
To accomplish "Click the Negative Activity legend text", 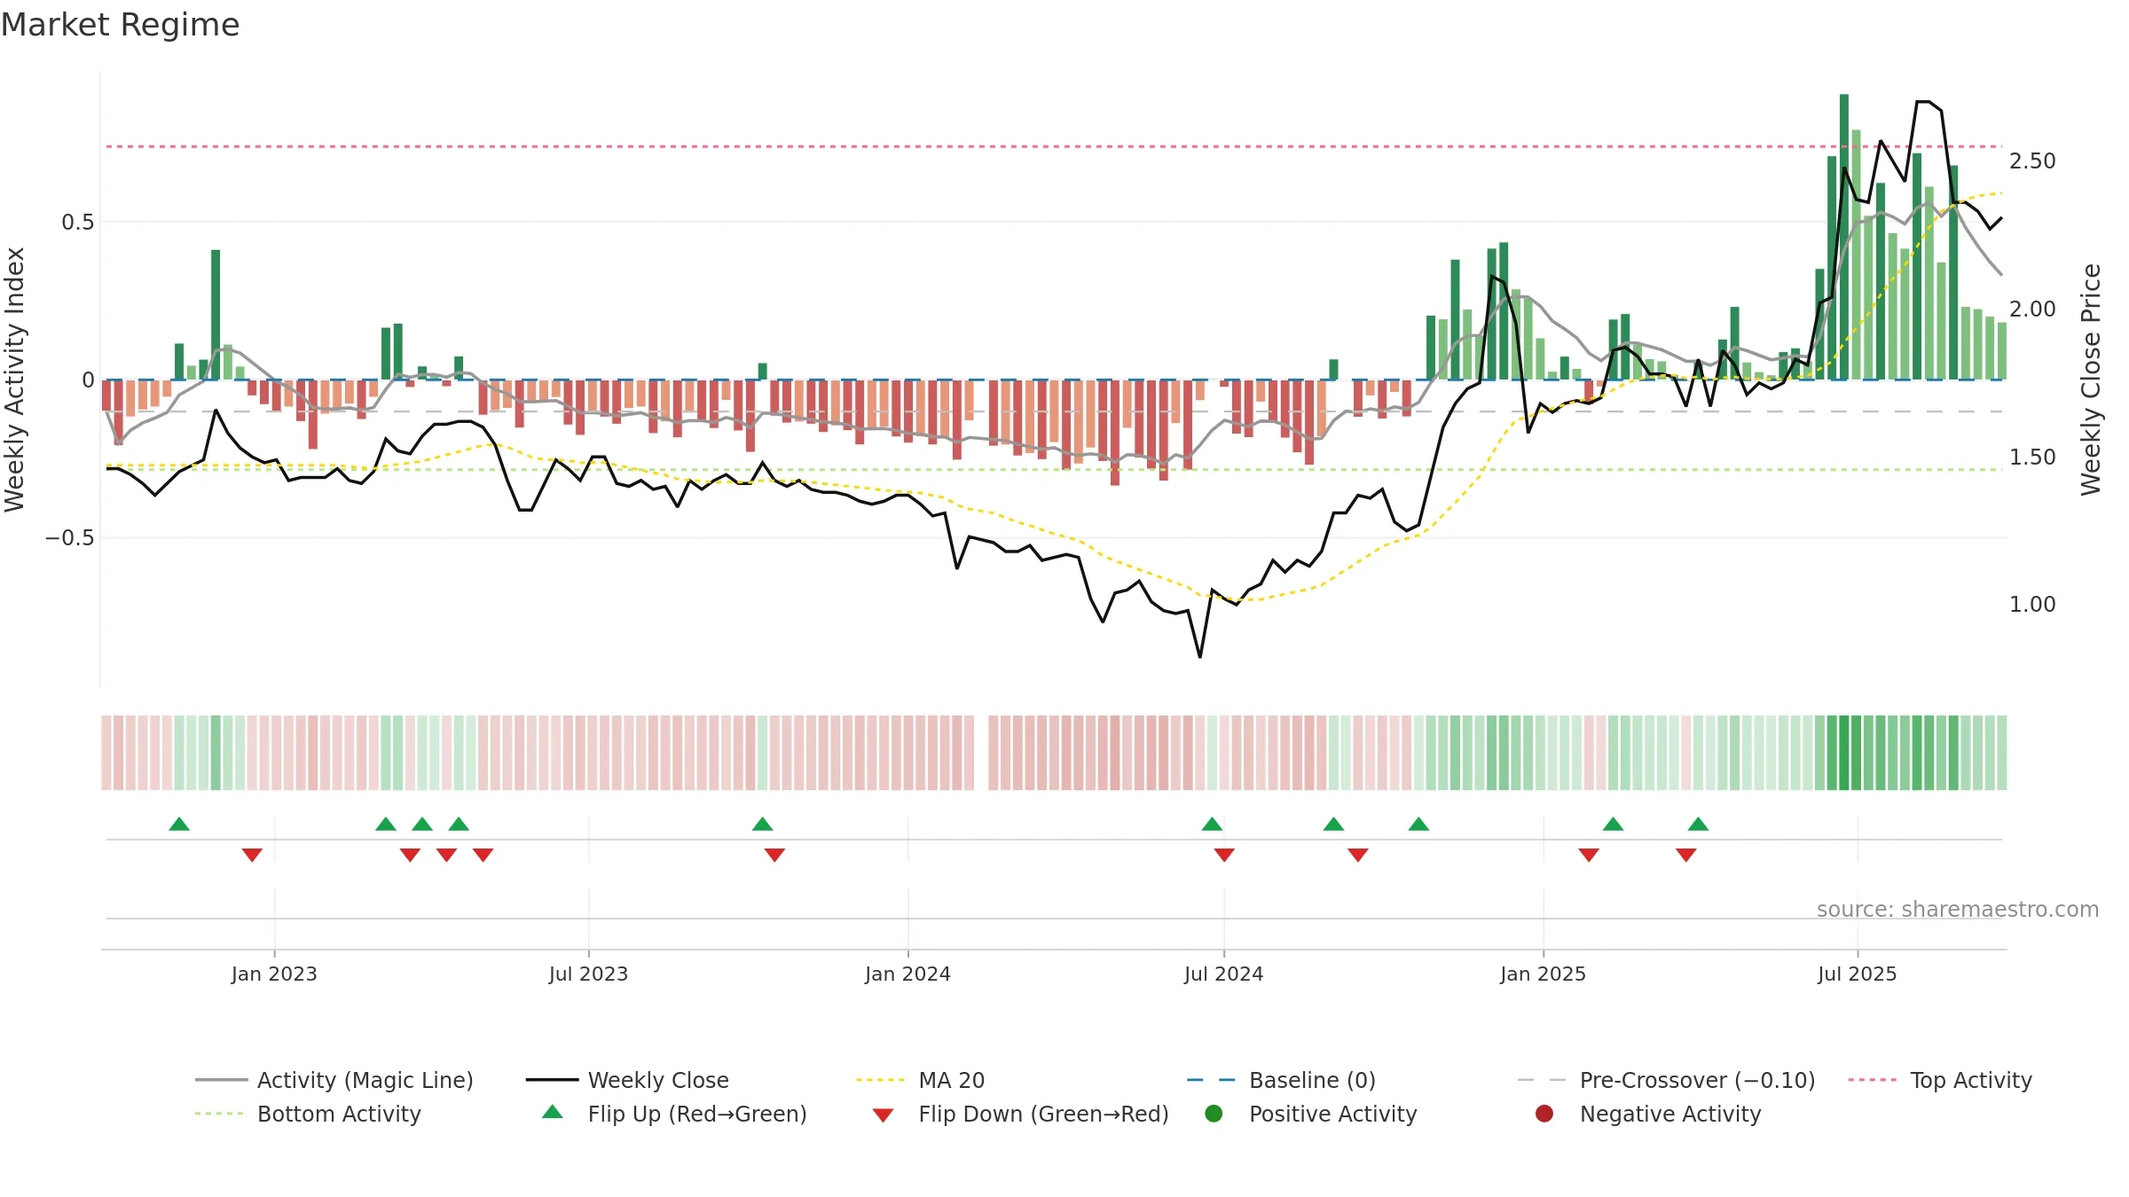I will click(1670, 1114).
